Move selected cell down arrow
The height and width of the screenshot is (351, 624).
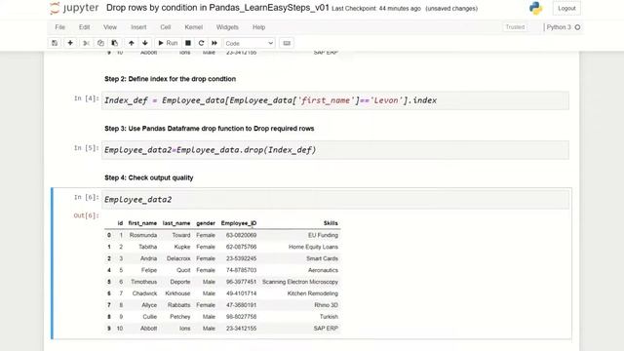[145, 43]
